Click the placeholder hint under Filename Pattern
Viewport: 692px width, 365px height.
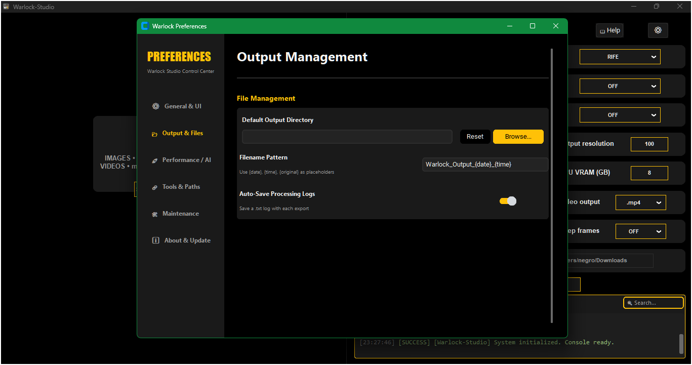pyautogui.click(x=287, y=172)
